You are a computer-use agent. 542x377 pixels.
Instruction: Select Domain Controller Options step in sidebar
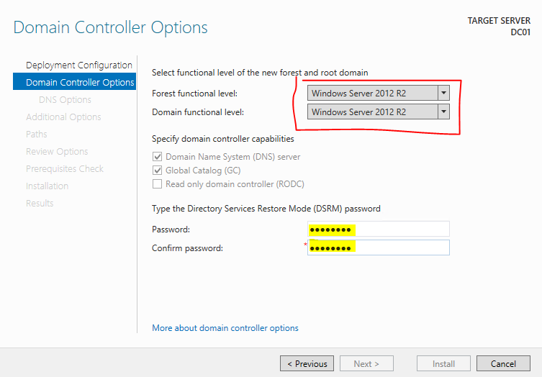74,81
